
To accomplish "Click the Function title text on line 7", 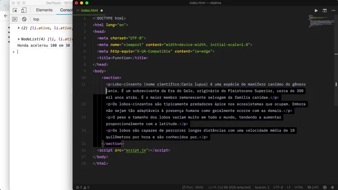I will point(121,58).
